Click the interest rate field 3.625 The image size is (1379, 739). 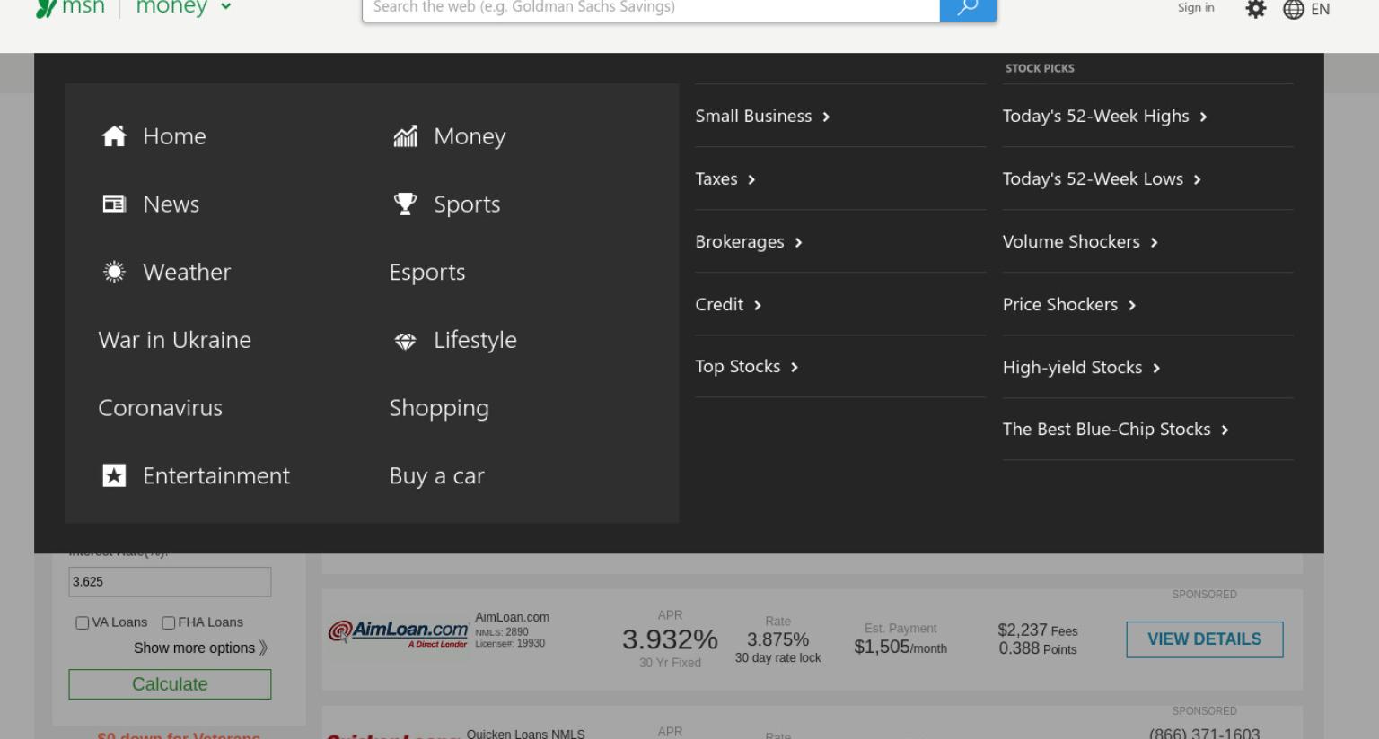[170, 582]
